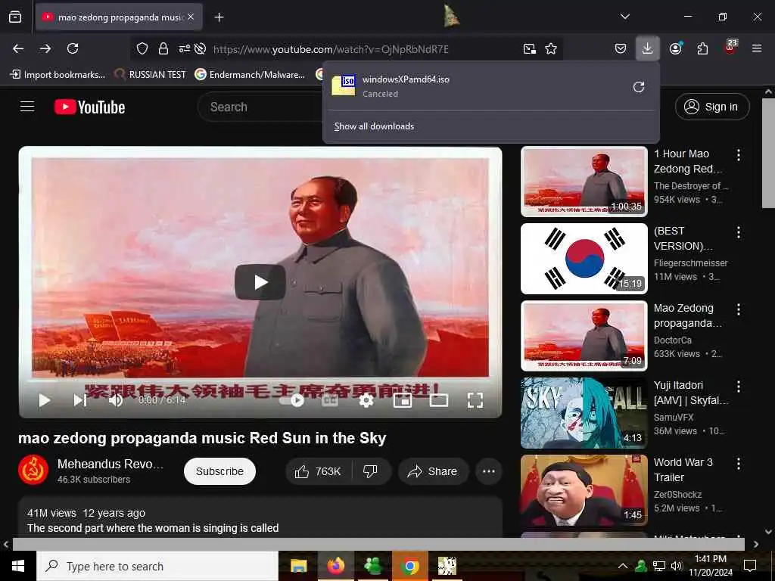Viewport: 775px width, 581px height.
Task: Click the autoplay blocked icon in address bar
Action: click(x=200, y=48)
